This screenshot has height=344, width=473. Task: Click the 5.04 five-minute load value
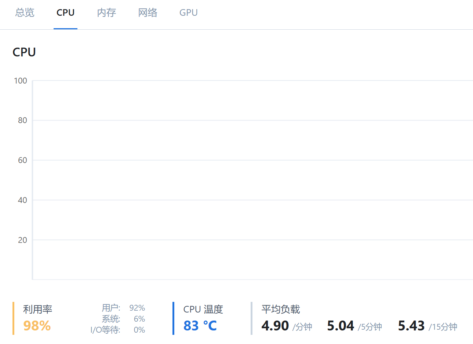tap(341, 326)
